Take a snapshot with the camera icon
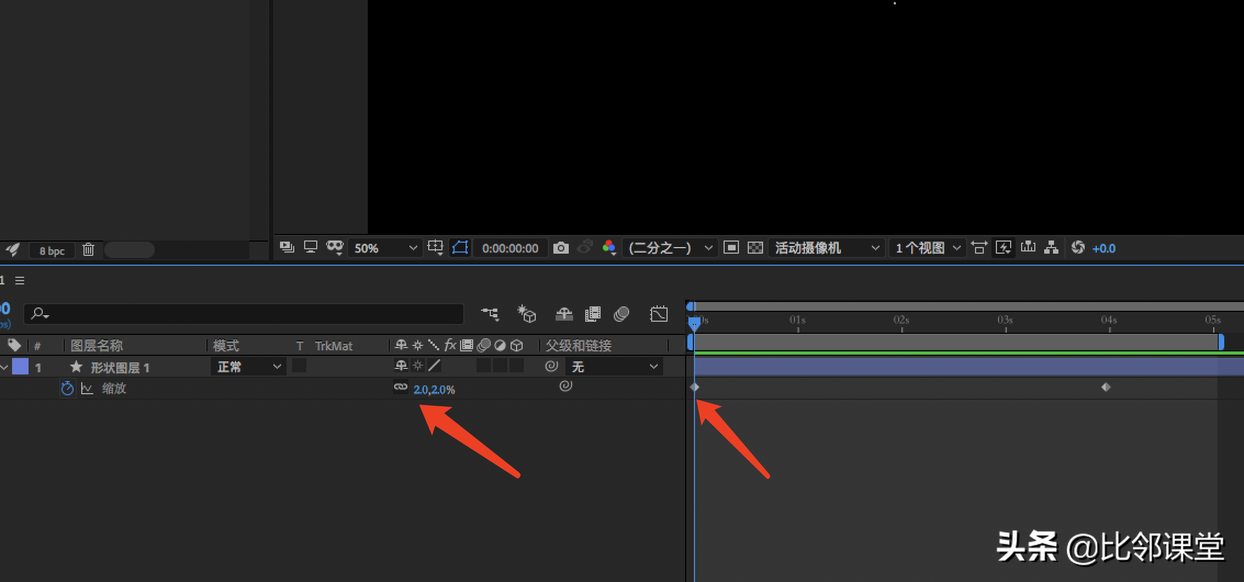The image size is (1244, 582). click(561, 248)
